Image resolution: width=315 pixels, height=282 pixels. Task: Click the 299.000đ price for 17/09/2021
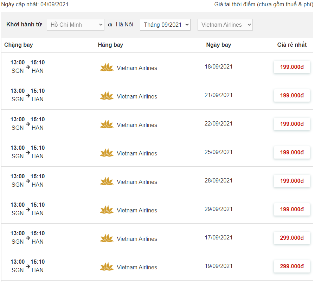pyautogui.click(x=292, y=238)
